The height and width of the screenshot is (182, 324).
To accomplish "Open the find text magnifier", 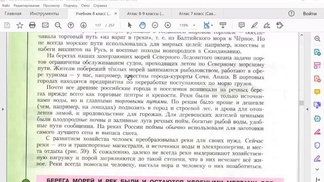I will (58, 25).
